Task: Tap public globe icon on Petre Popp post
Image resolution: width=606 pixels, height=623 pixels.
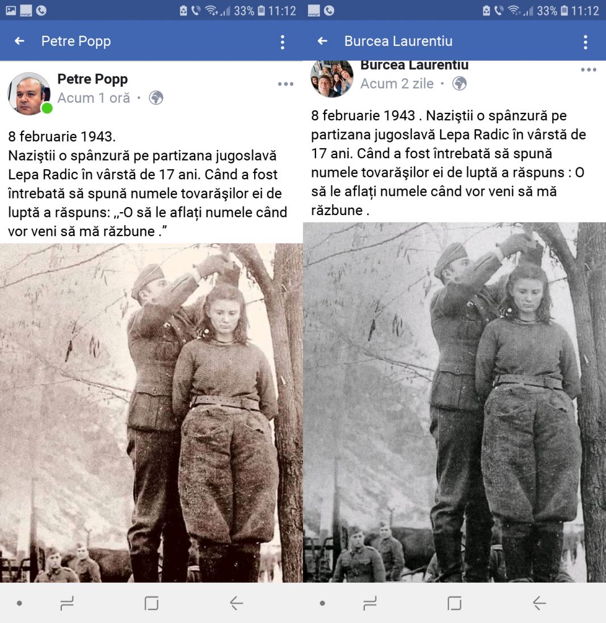Action: 156,98
